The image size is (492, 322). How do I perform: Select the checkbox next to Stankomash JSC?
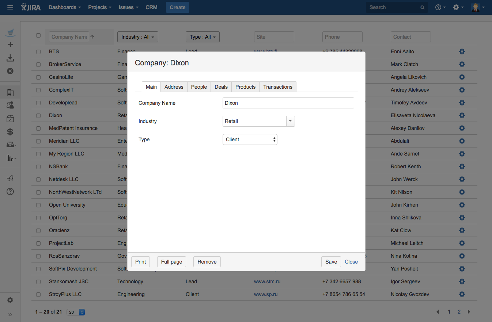38,281
